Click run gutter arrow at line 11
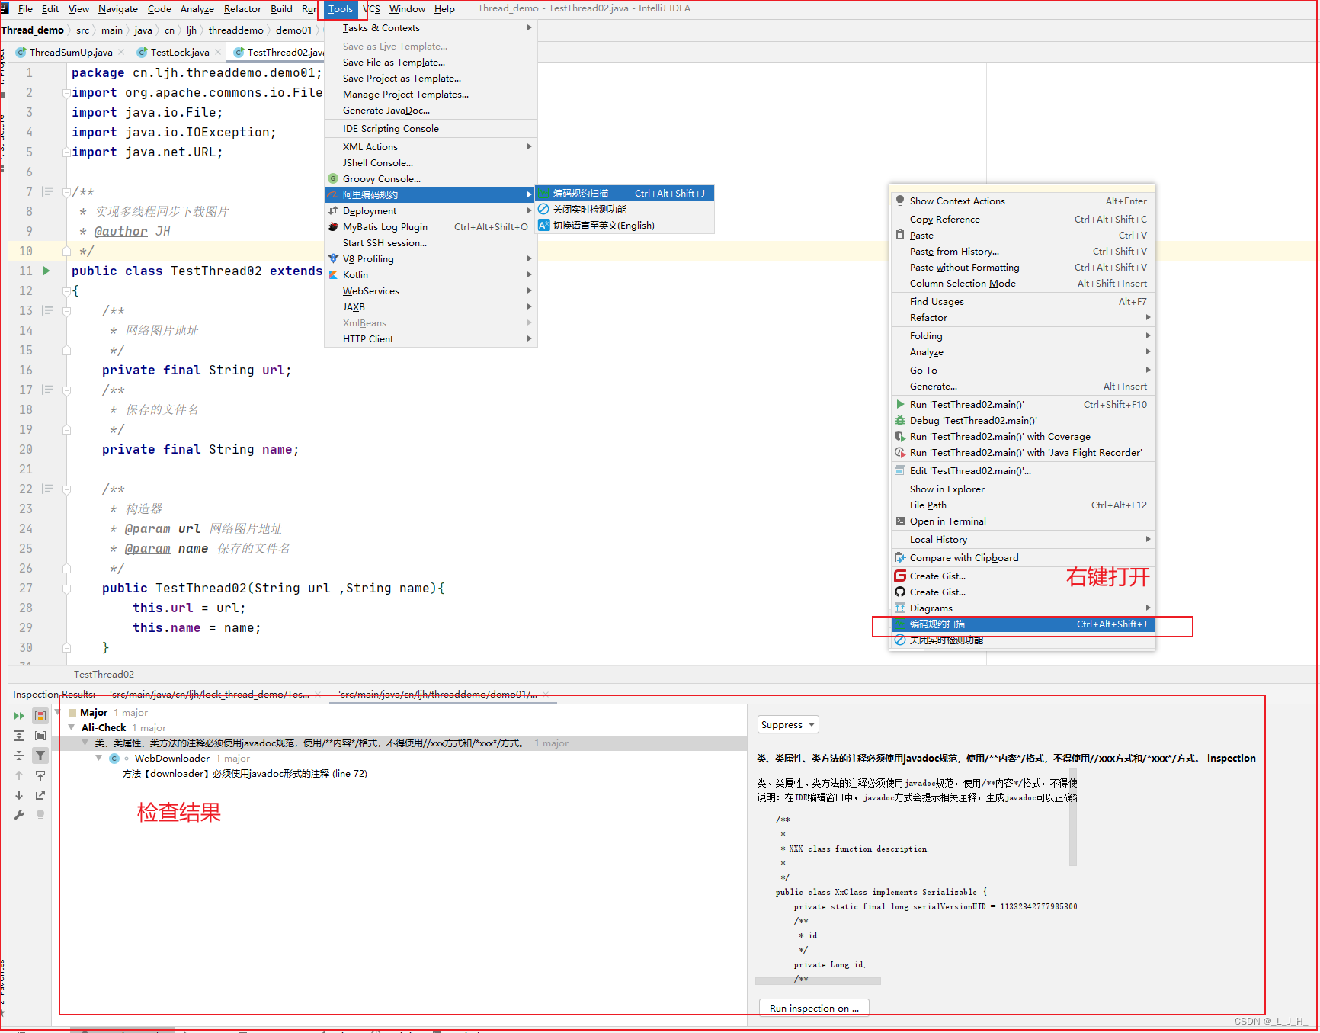This screenshot has height=1033, width=1320. (46, 271)
